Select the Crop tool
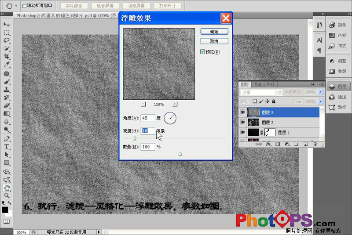 pos(7,56)
